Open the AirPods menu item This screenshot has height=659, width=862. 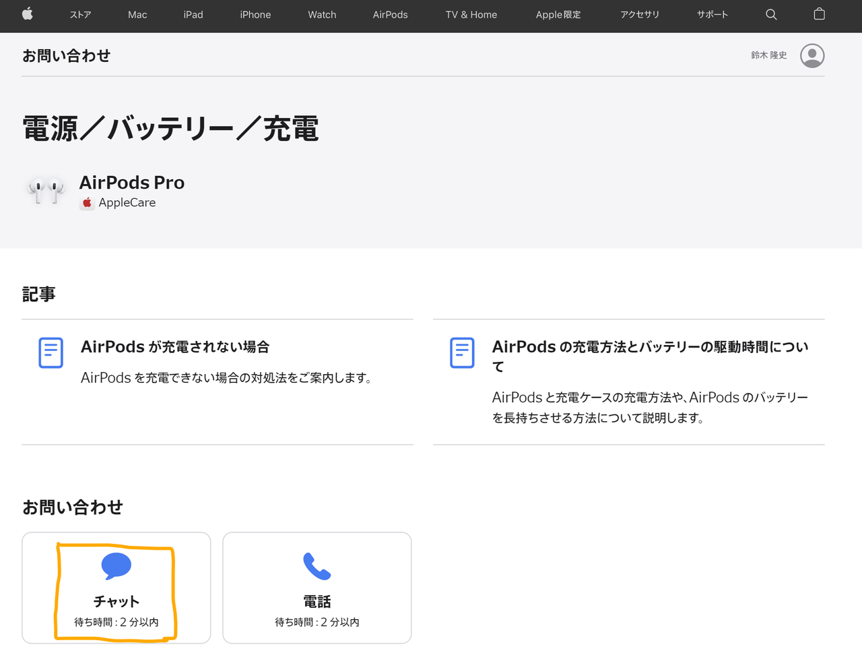click(x=391, y=14)
